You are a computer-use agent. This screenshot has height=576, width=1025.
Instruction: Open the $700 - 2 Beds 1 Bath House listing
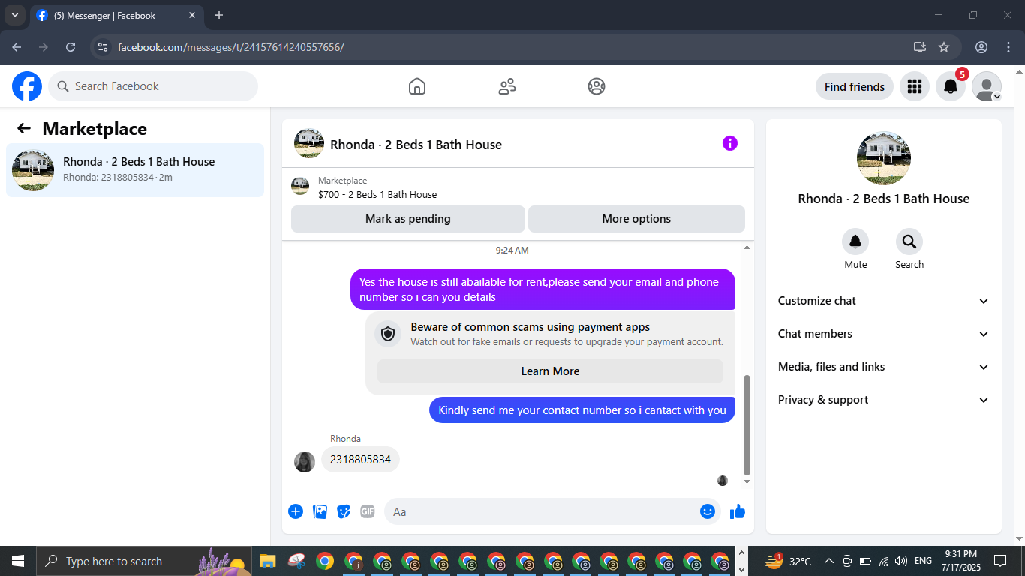(377, 194)
